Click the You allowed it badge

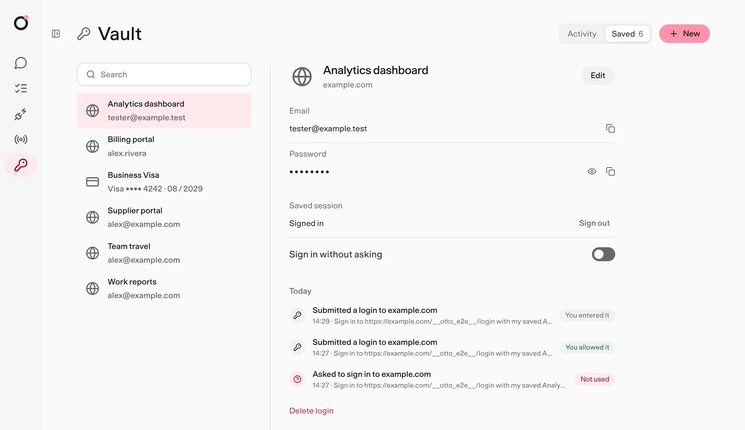tap(587, 347)
